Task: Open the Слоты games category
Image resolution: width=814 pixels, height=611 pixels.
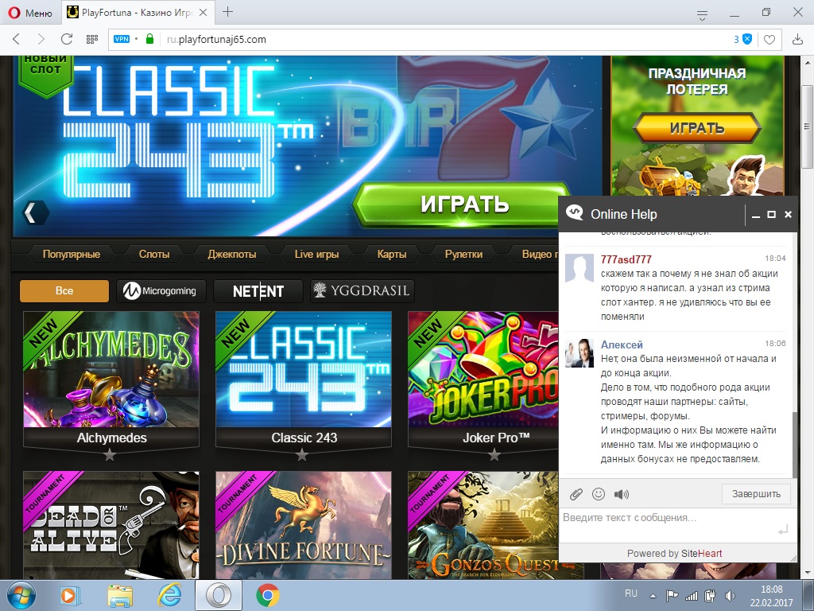Action: 154,254
